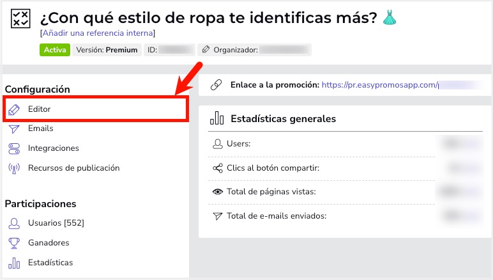
Task: Click the green Activa status badge
Action: 55,50
